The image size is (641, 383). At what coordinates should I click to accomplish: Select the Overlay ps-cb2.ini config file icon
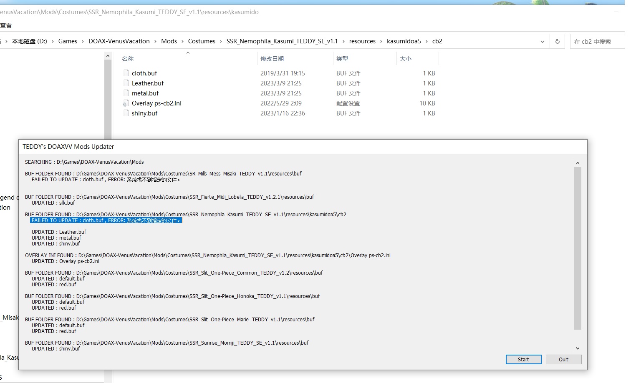(x=126, y=103)
